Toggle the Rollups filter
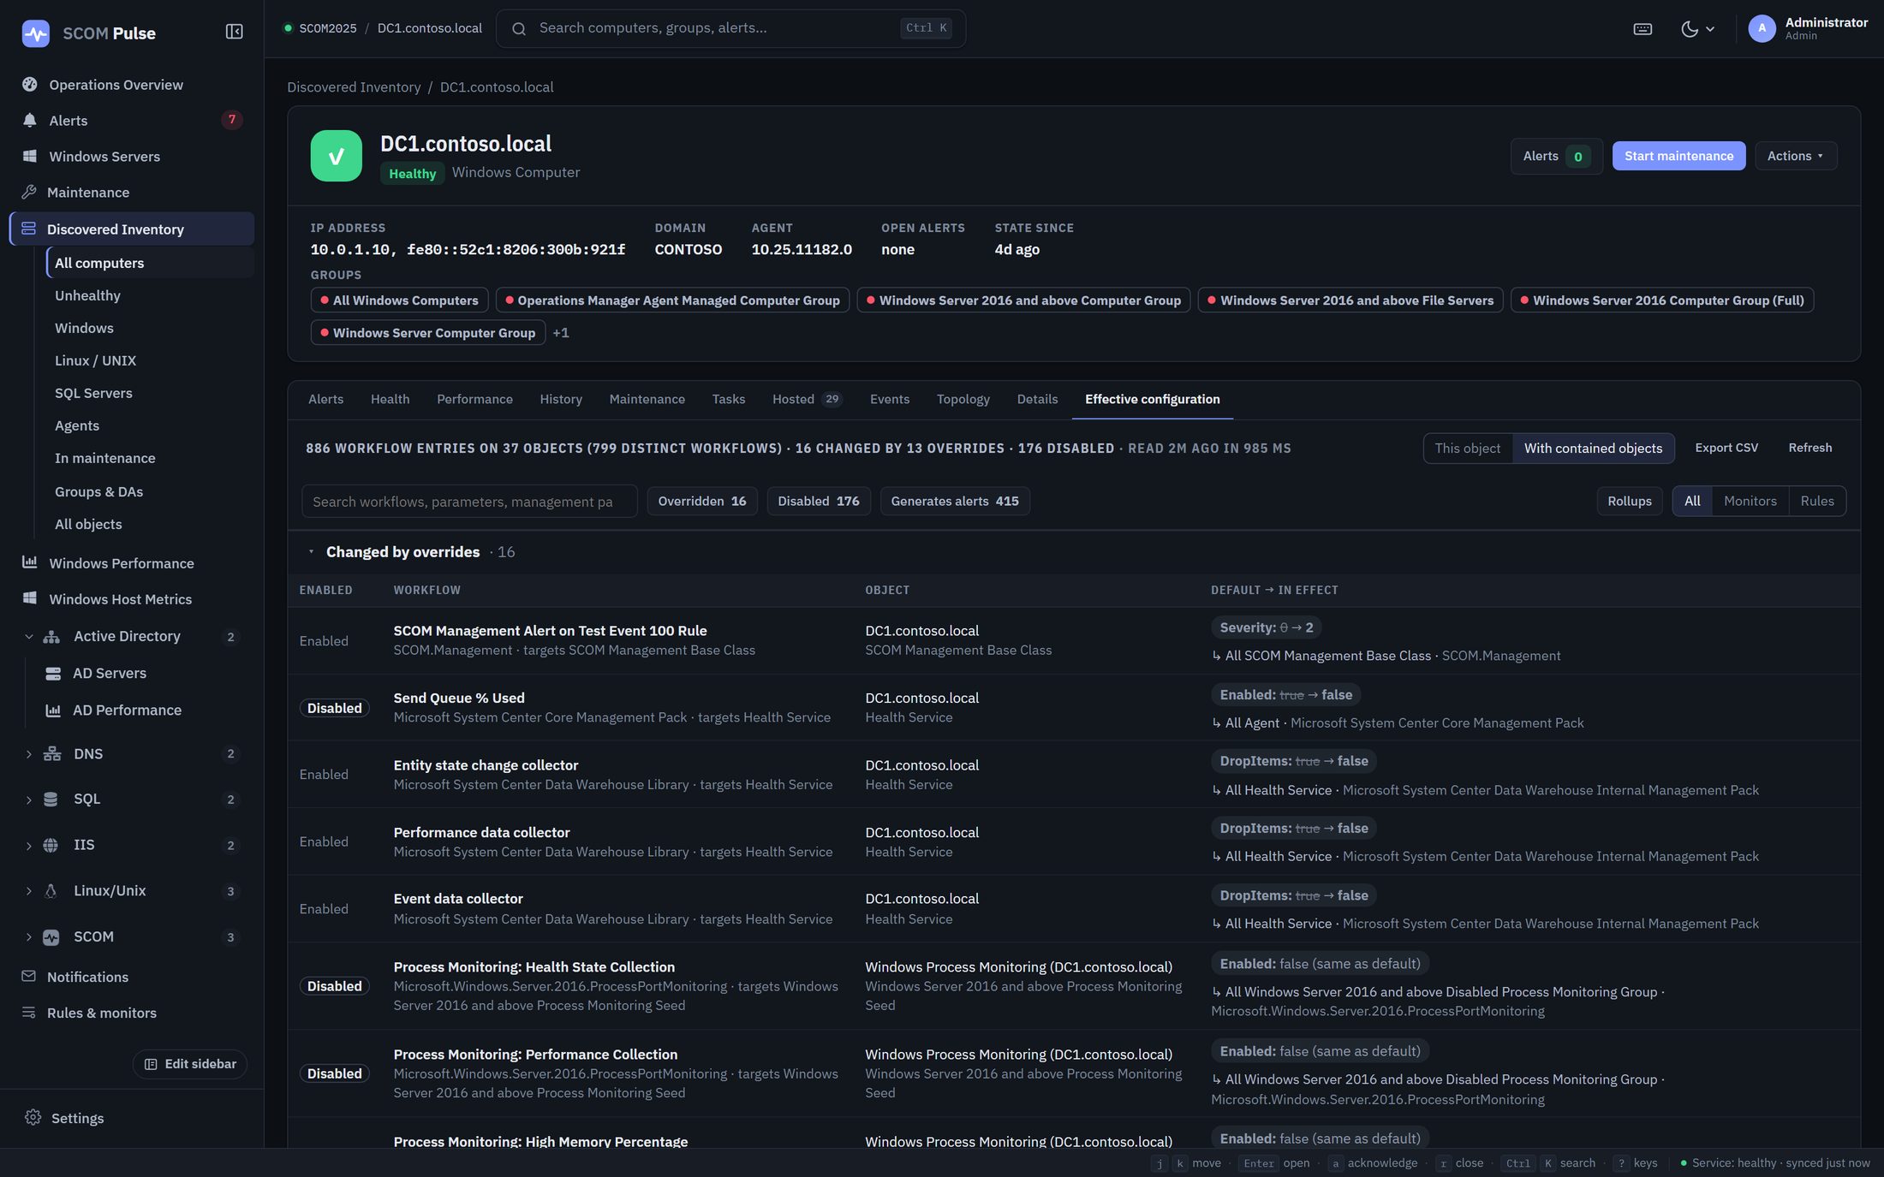 coord(1630,501)
